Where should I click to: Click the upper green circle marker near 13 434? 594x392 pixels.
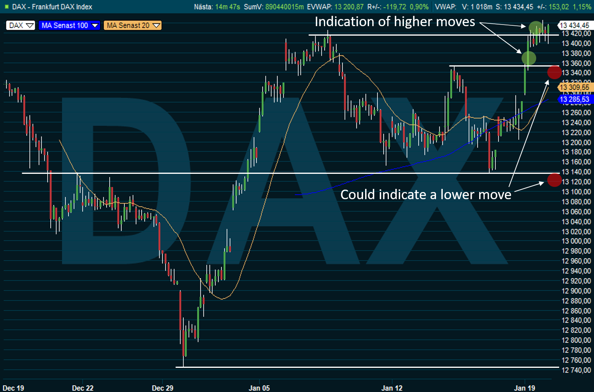(536, 28)
